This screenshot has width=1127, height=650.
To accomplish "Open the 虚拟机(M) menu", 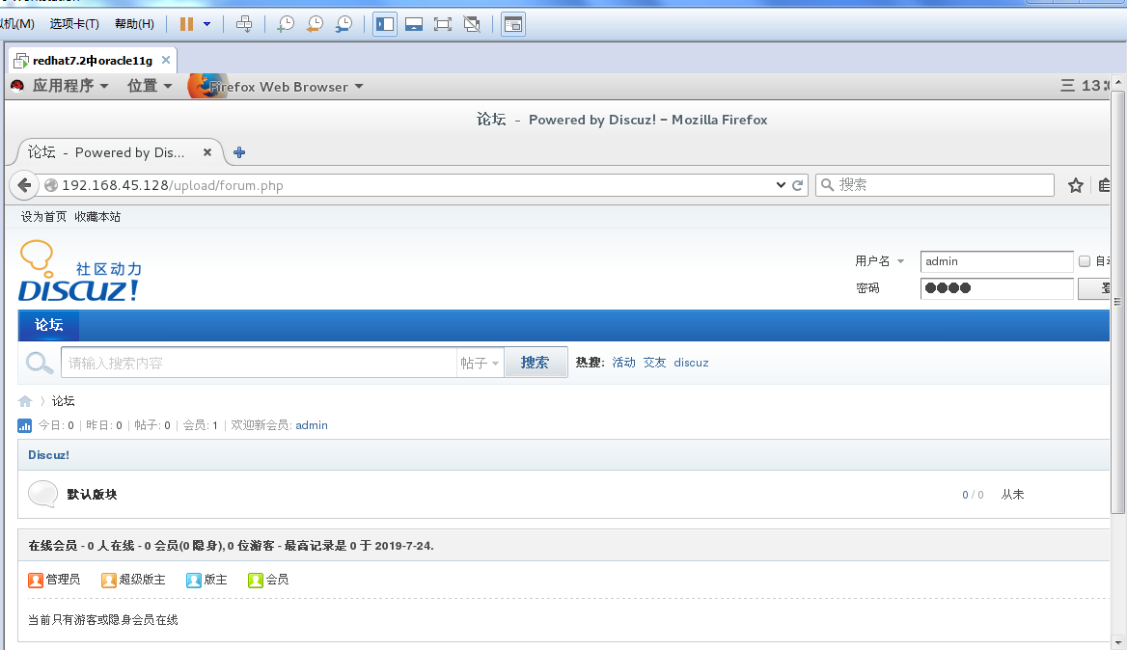I will [x=17, y=24].
